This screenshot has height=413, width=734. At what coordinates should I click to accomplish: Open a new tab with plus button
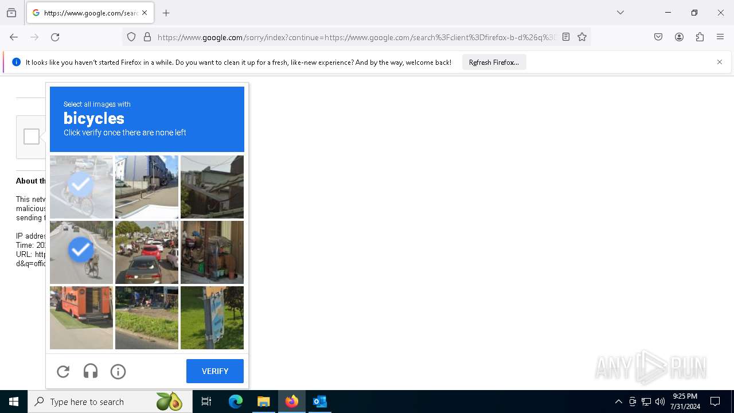pos(166,13)
